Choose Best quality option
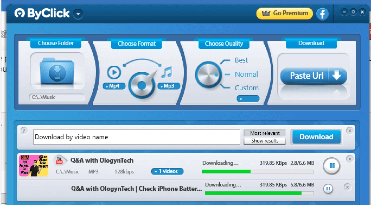The image size is (371, 205). point(241,60)
